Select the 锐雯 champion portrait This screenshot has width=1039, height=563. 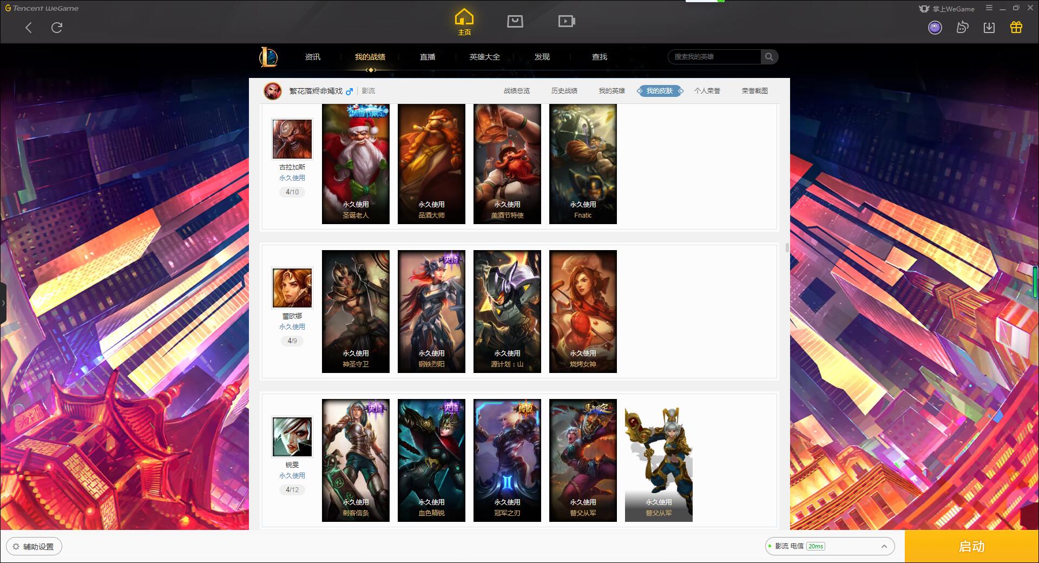[292, 437]
